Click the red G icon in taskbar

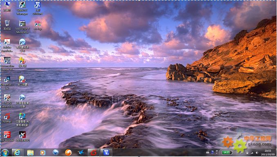point(94,153)
